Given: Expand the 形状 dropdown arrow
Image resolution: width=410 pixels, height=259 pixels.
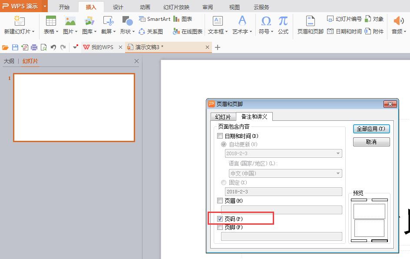Looking at the screenshot, I should pos(133,32).
